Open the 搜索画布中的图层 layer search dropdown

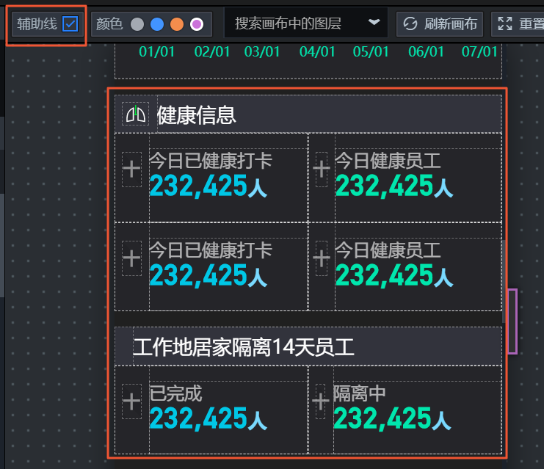(x=306, y=23)
